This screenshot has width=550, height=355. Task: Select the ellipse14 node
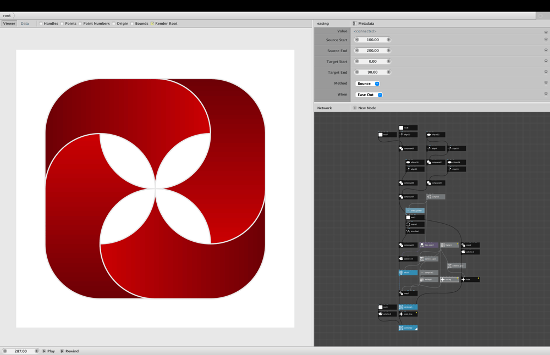point(457,162)
